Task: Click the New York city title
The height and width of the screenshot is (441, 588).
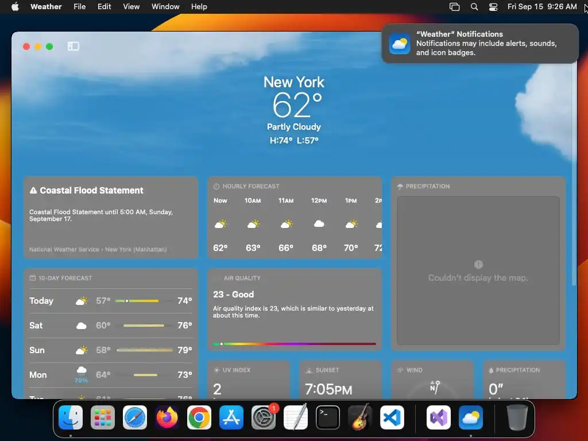Action: 294,82
